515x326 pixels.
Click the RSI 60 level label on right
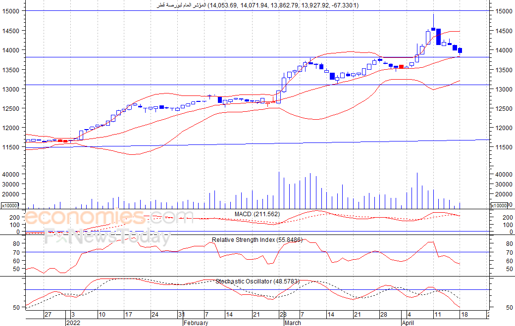point(510,261)
